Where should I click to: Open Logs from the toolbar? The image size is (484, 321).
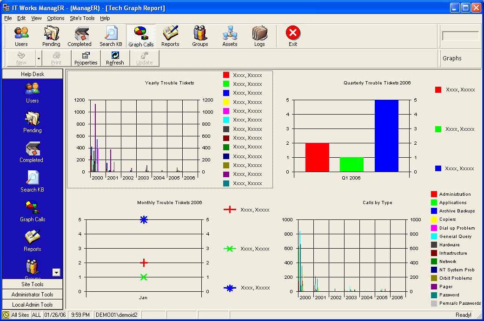pos(259,36)
